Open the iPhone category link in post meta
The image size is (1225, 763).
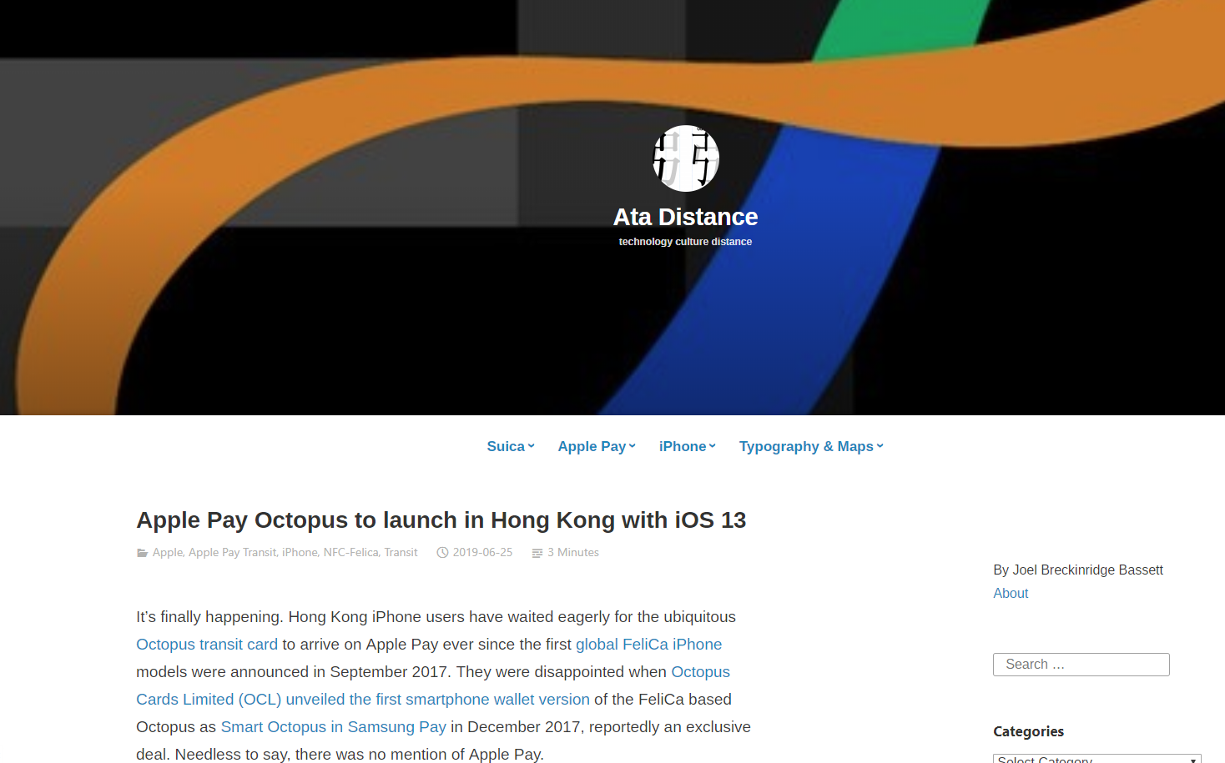(300, 552)
